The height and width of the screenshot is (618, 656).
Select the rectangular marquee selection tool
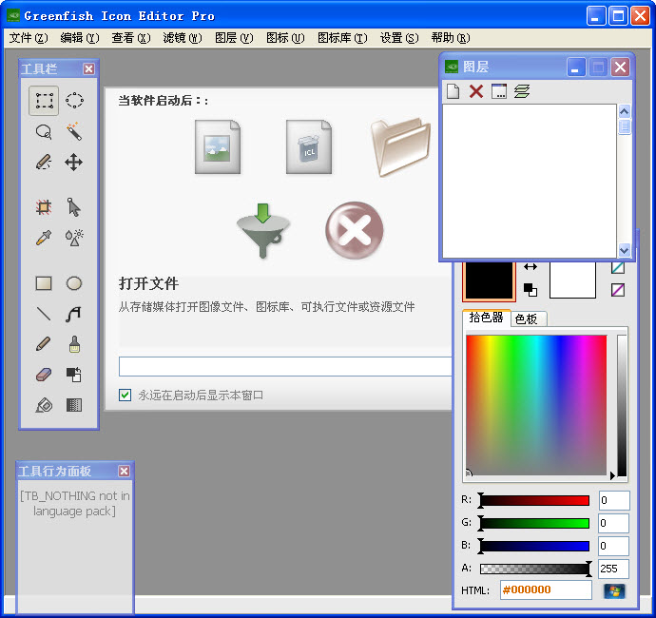click(x=44, y=101)
